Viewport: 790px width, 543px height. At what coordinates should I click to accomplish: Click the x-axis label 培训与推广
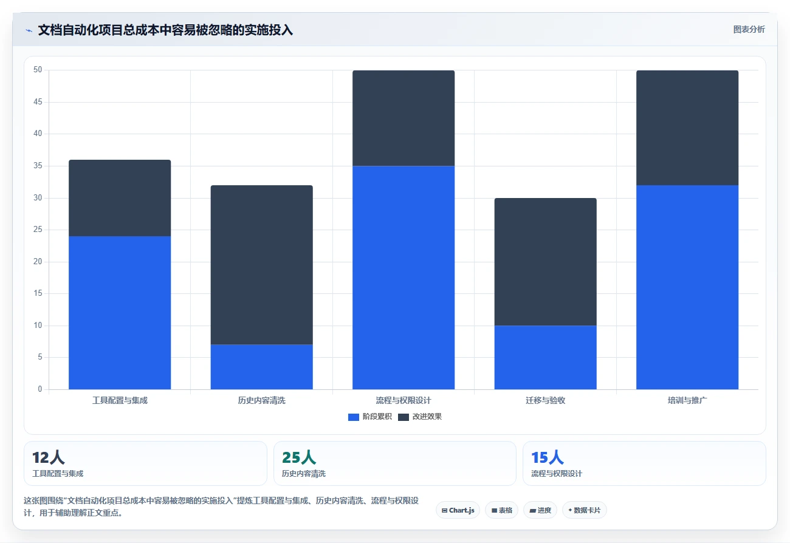pyautogui.click(x=687, y=401)
